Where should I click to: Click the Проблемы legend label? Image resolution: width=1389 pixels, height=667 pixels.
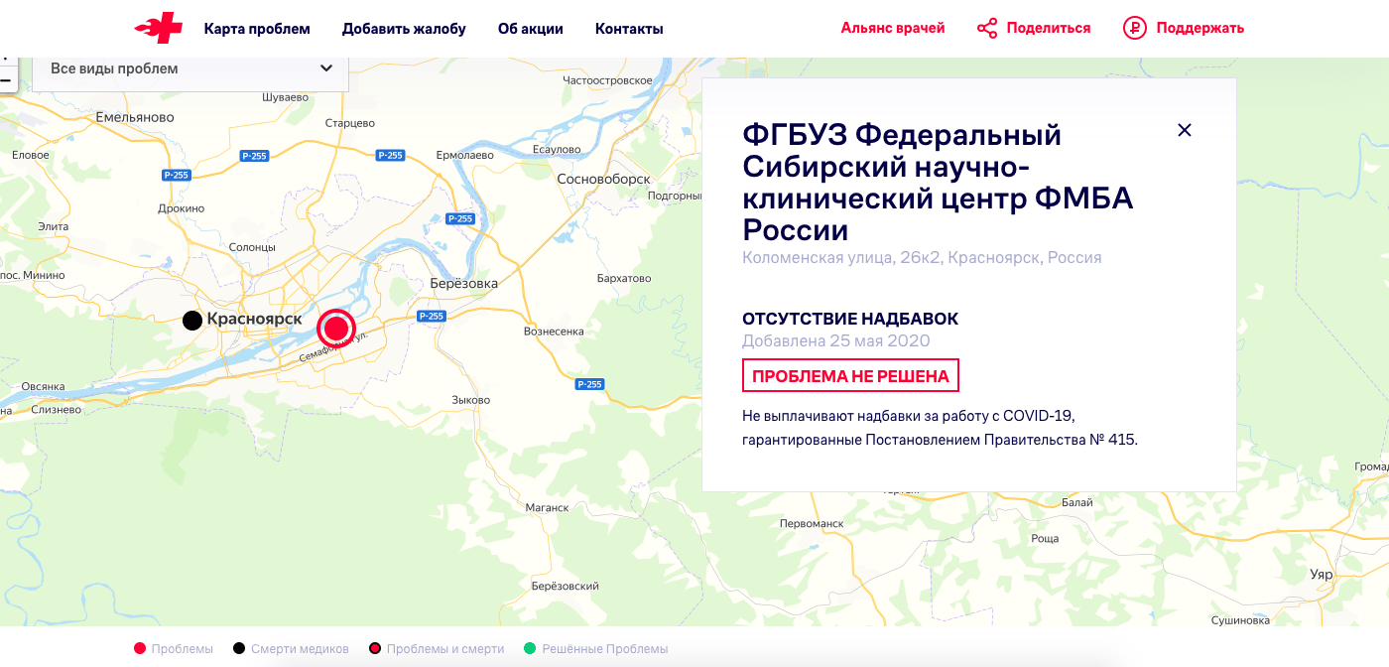[x=183, y=649]
